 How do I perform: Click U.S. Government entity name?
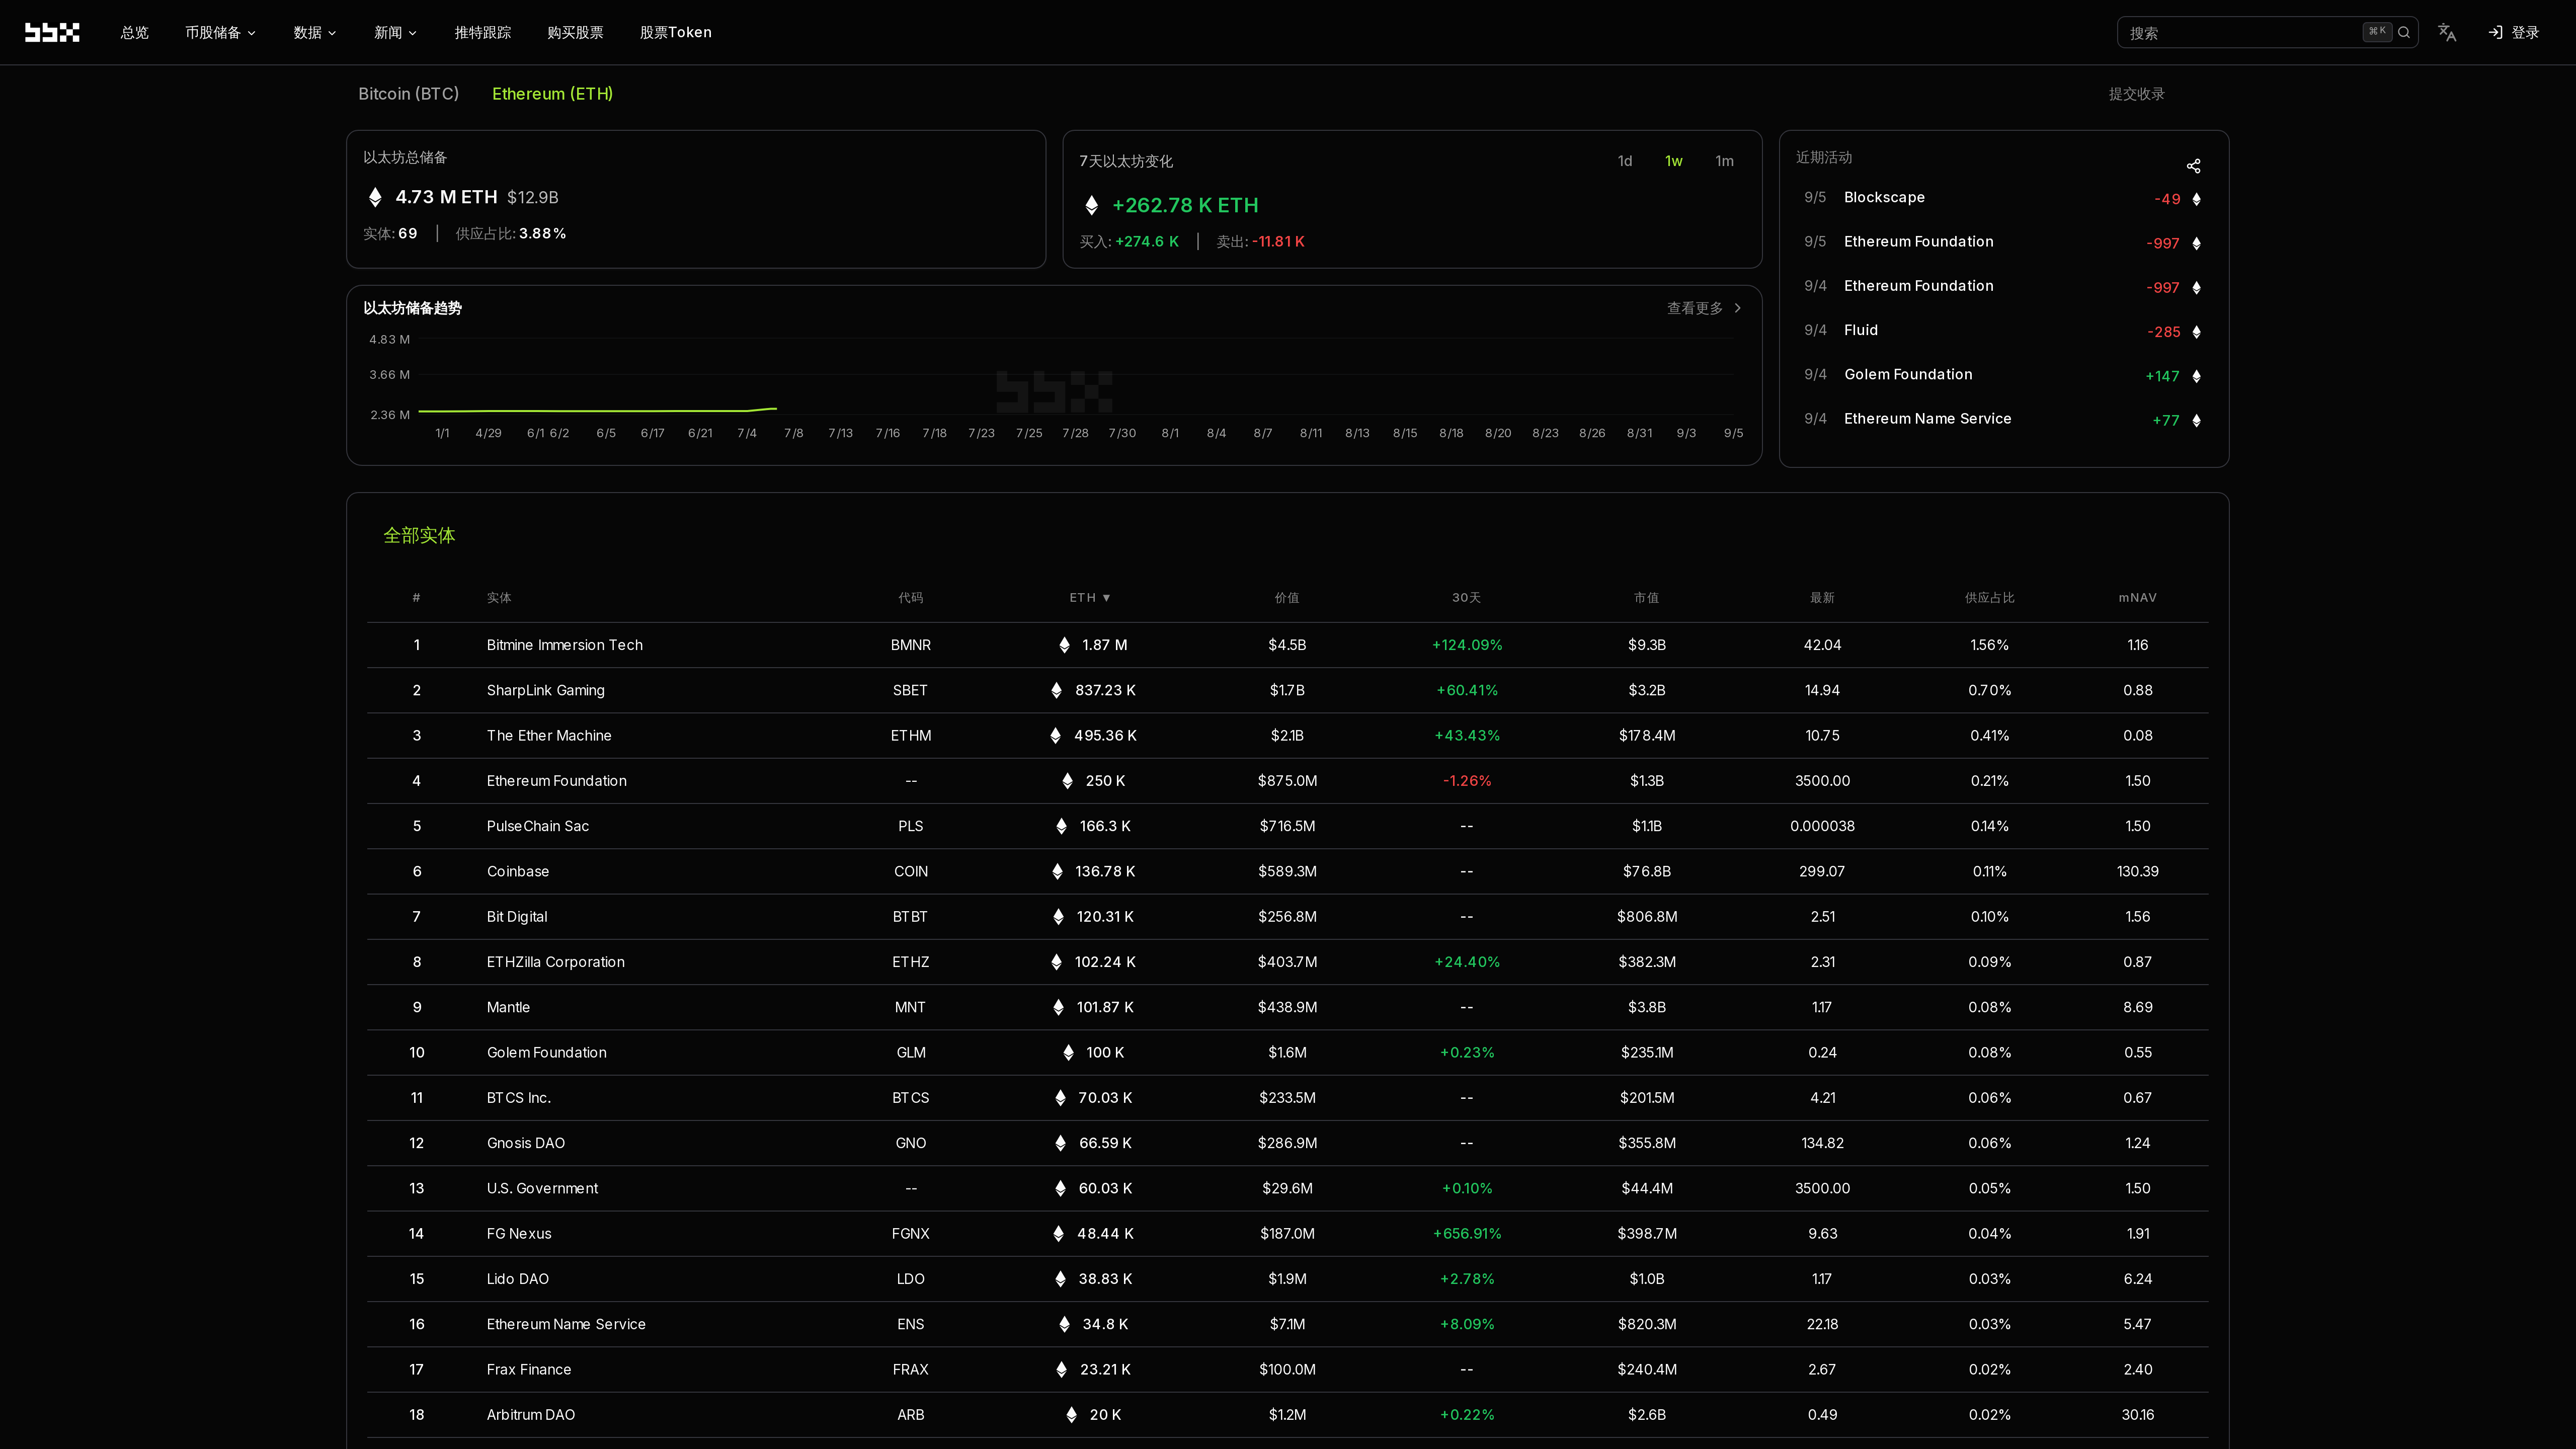pyautogui.click(x=542, y=1188)
